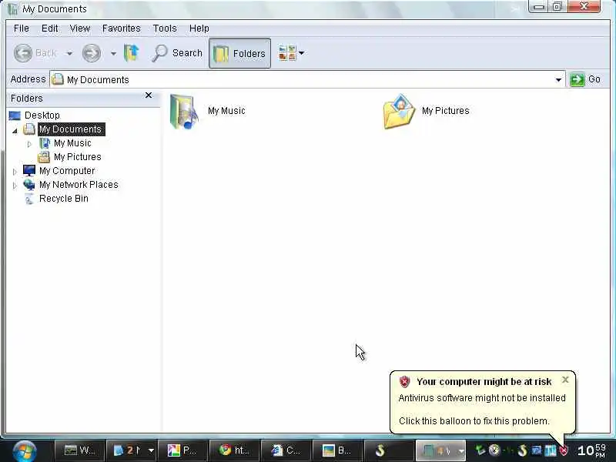The height and width of the screenshot is (462, 616).
Task: Select My Network Places in tree
Action: click(79, 185)
